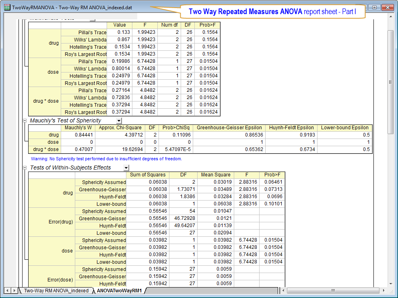Select the Mean Square column header
Viewport: 398px width, 298px height.
click(x=216, y=175)
